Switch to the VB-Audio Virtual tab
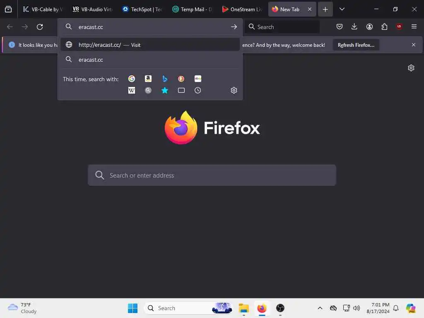This screenshot has width=424, height=318. tap(93, 9)
